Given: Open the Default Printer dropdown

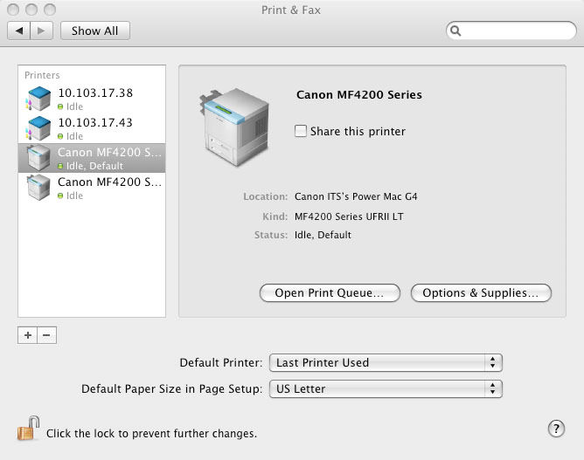Looking at the screenshot, I should click(385, 362).
